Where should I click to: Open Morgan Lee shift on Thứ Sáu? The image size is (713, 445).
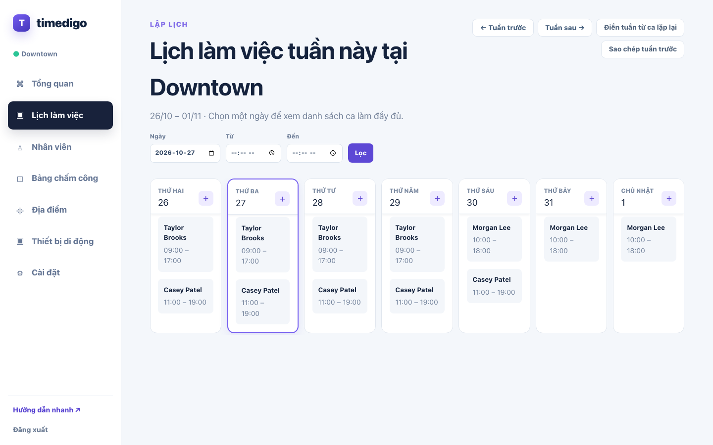[495, 239]
